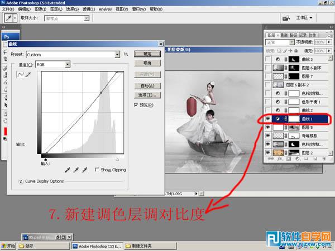
Task: Click the create new layer icon
Action: coord(315,159)
